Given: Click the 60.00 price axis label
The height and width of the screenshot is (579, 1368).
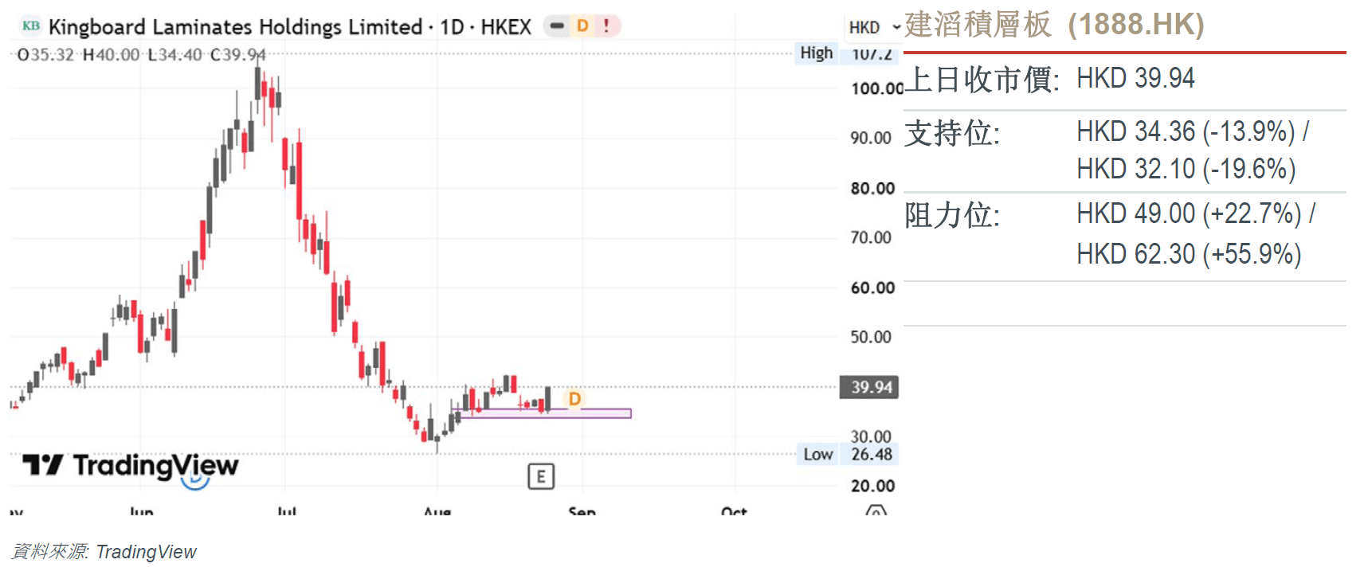Looking at the screenshot, I should coord(872,288).
